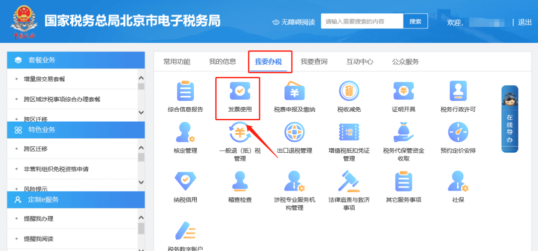Click the 套餐业务 layers icon
538x251 pixels.
pyautogui.click(x=18, y=60)
